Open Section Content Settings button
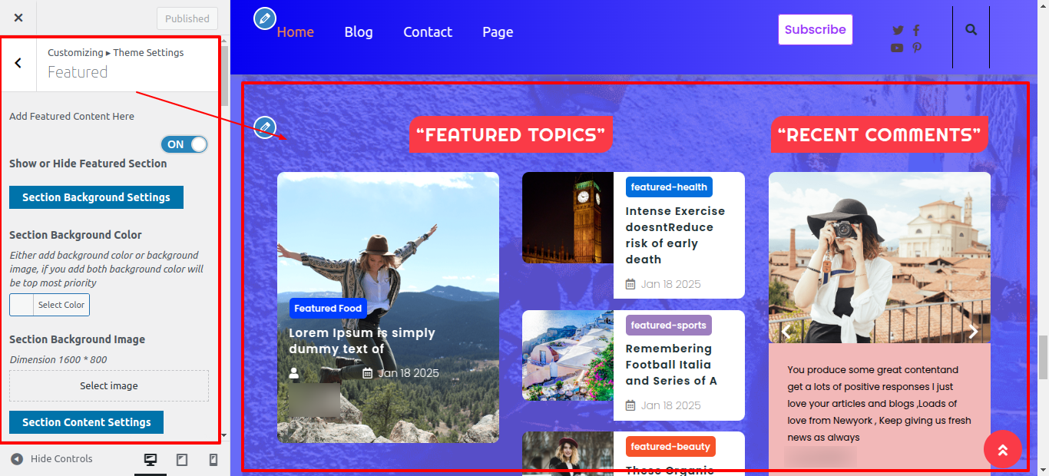 (86, 422)
